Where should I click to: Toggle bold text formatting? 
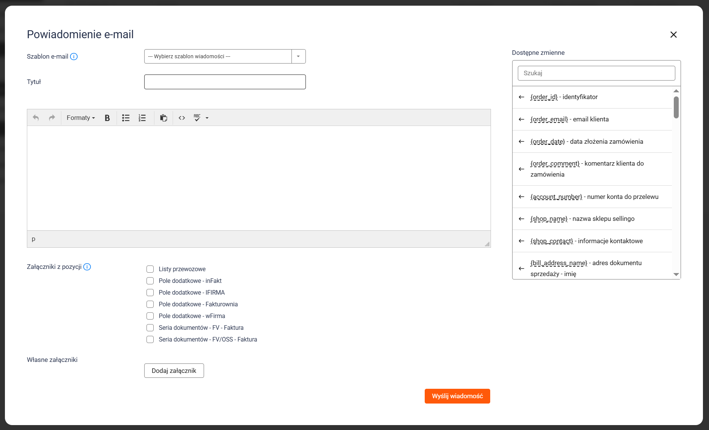click(x=107, y=118)
